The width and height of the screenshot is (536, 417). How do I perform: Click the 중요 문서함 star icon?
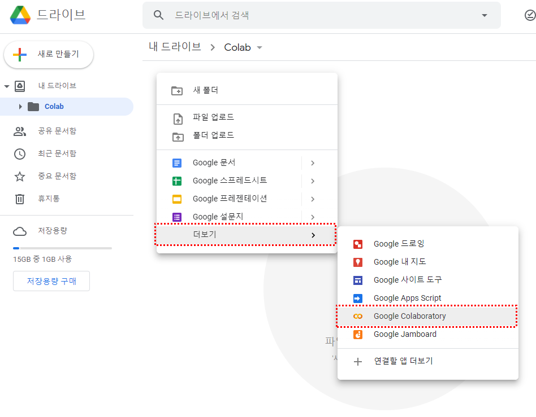point(20,177)
